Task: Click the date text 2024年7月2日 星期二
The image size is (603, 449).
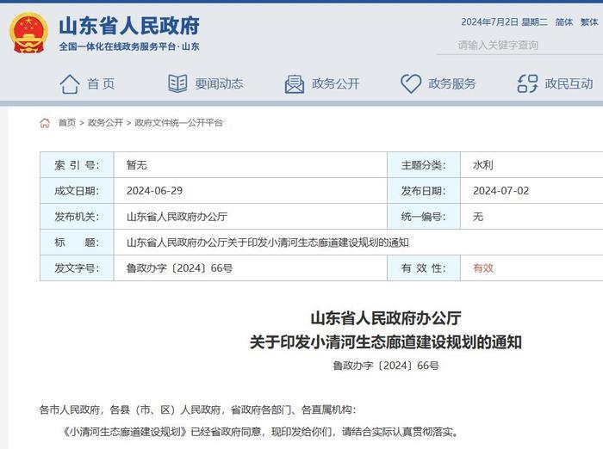Action: 504,22
